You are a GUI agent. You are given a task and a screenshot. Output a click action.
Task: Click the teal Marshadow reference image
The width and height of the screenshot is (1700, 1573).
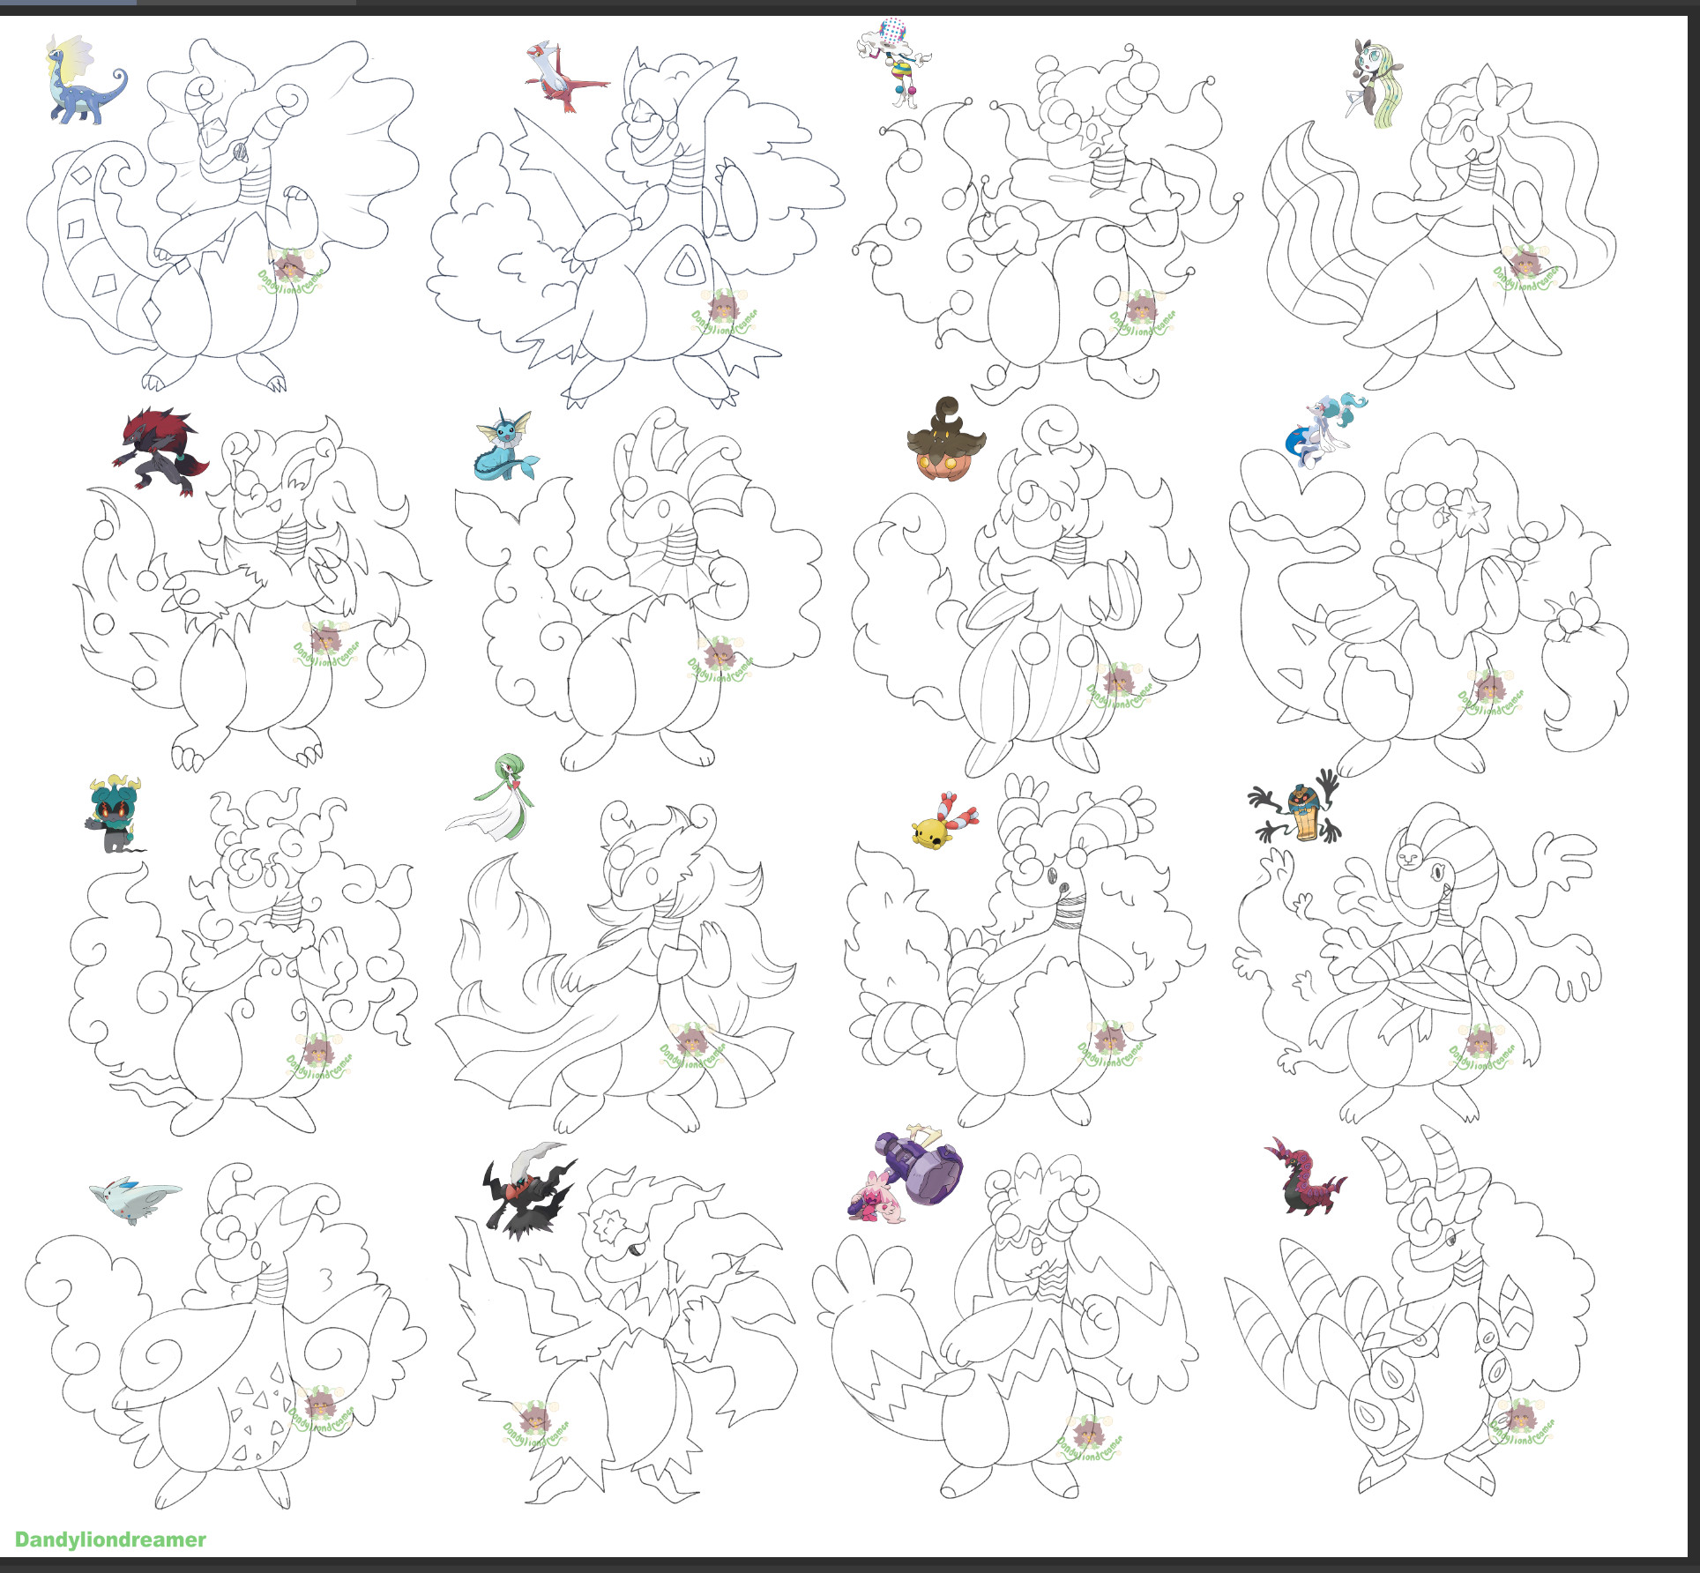116,814
